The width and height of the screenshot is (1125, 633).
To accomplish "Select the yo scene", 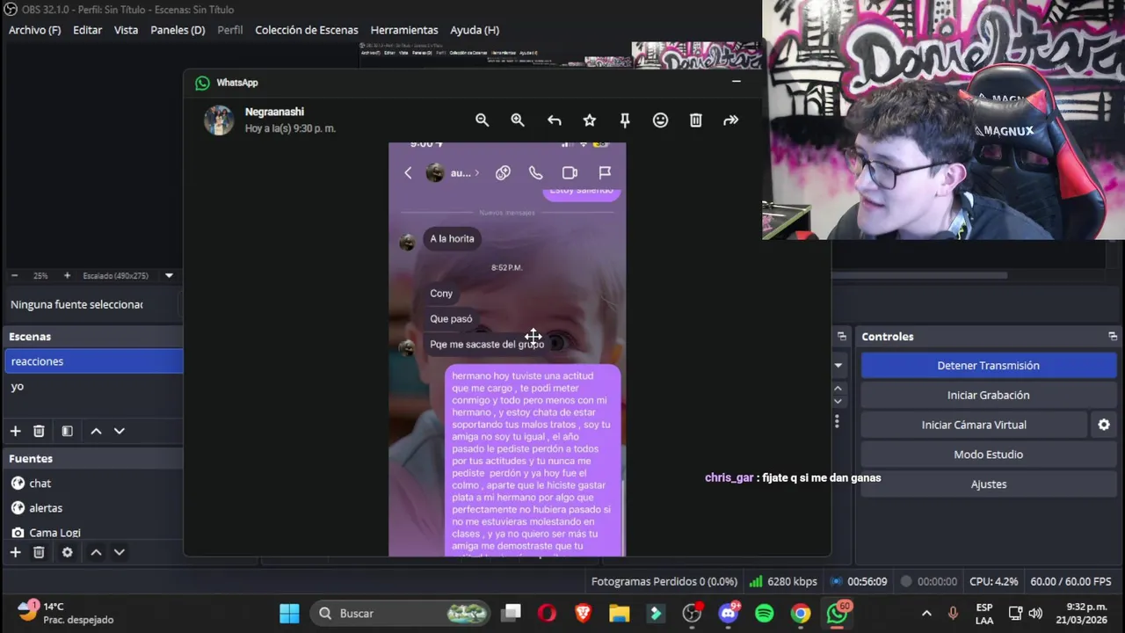I will [93, 386].
